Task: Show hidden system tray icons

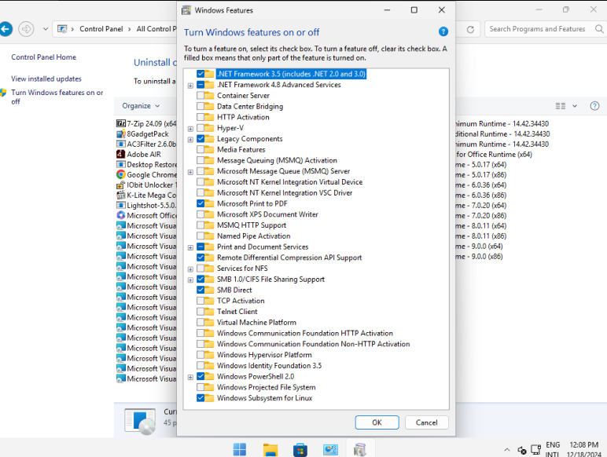Action: (x=506, y=450)
